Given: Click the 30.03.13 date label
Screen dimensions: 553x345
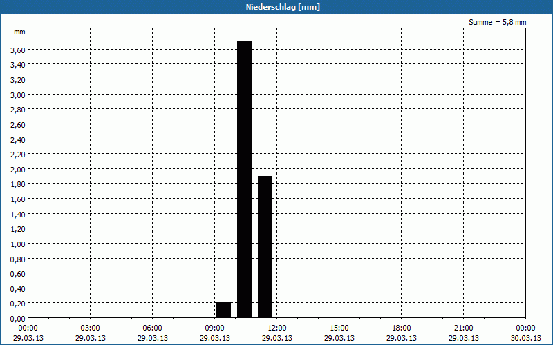Looking at the screenshot, I should pos(526,338).
